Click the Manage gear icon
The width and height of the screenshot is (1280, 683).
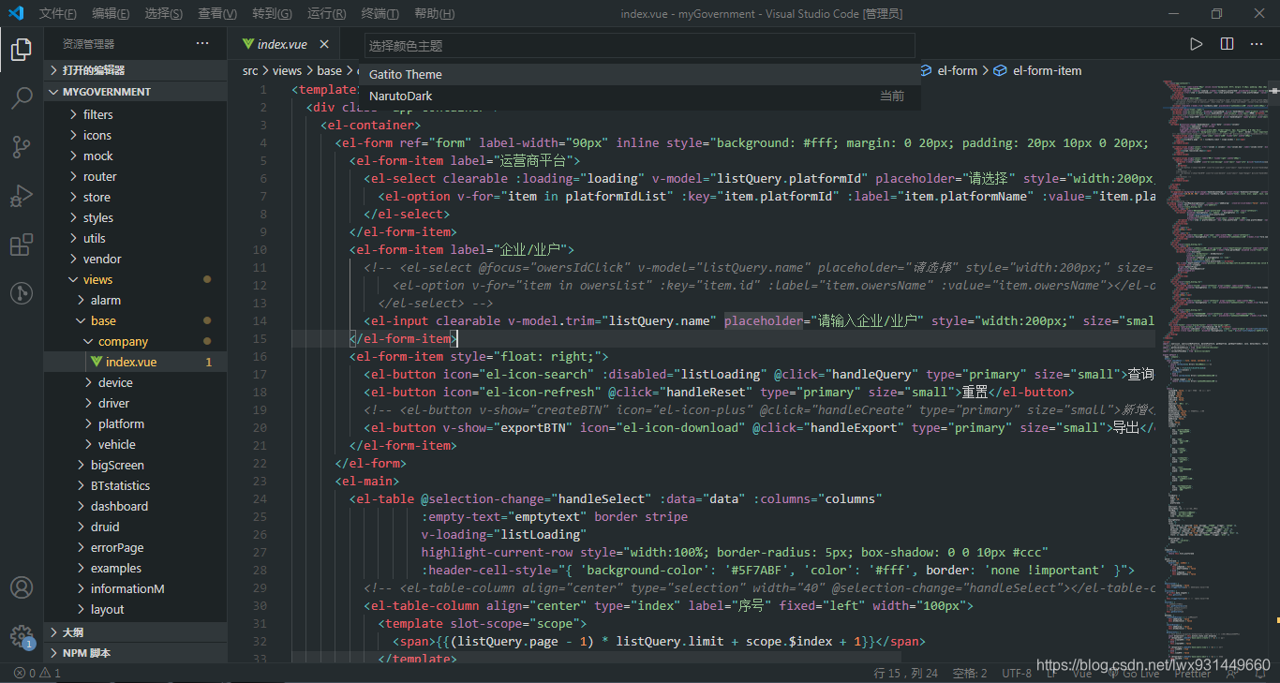coord(21,636)
